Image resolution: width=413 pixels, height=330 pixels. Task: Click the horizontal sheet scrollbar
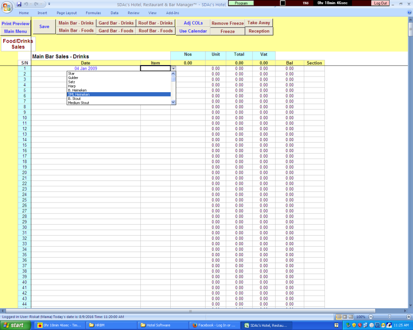pos(190,311)
